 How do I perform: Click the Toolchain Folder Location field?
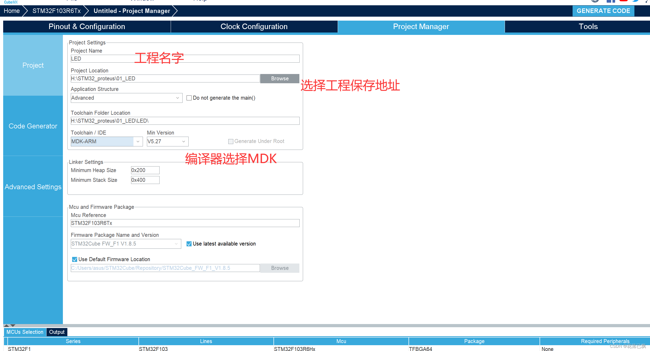(185, 121)
